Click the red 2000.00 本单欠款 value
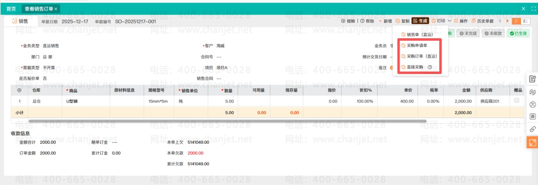538x185 pixels. click(196, 153)
